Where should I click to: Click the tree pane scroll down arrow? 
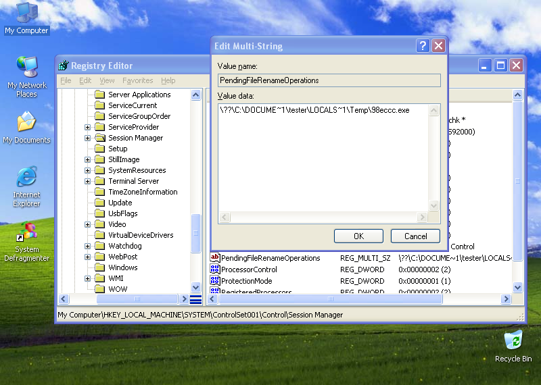coord(195,287)
